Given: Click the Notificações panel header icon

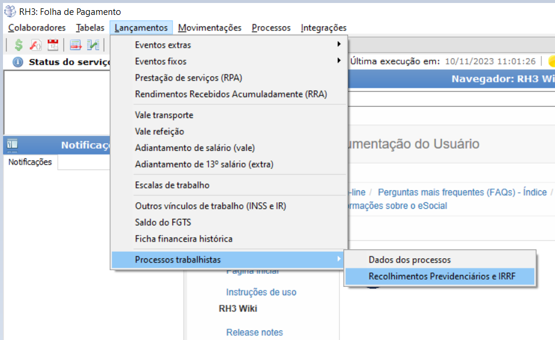Looking at the screenshot, I should pos(13,144).
